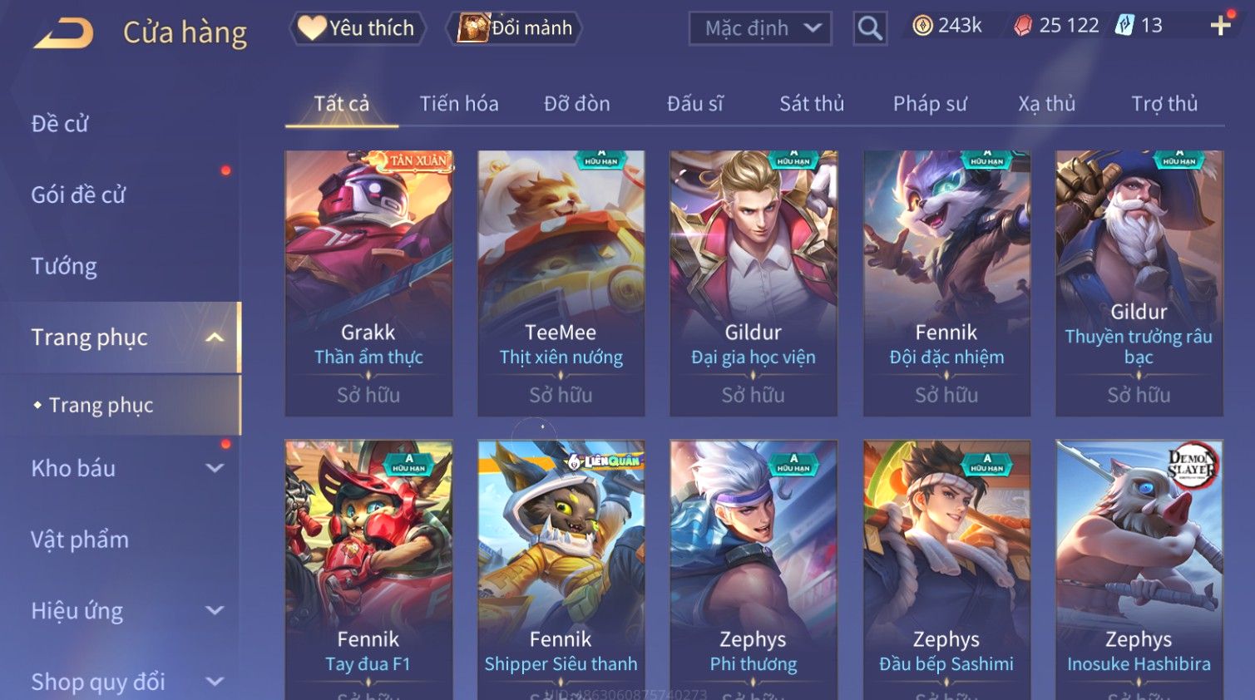Select Zephys Inosuke Hashibira skin card
1255x700 pixels.
[1139, 569]
